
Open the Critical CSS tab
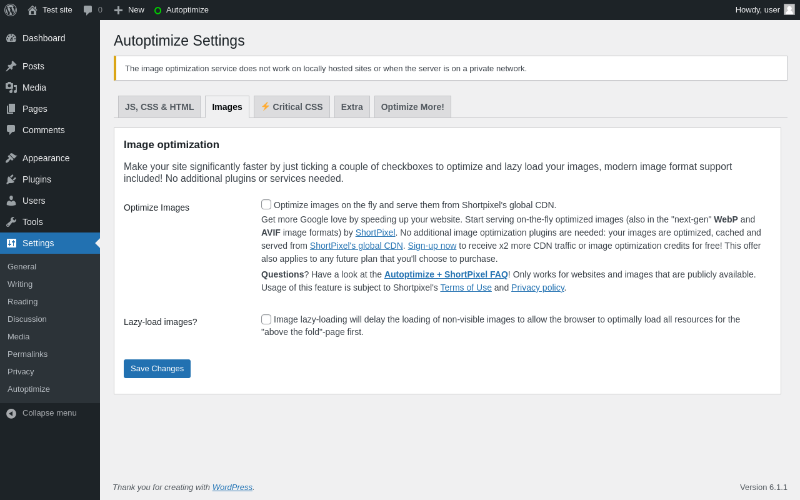pyautogui.click(x=292, y=107)
